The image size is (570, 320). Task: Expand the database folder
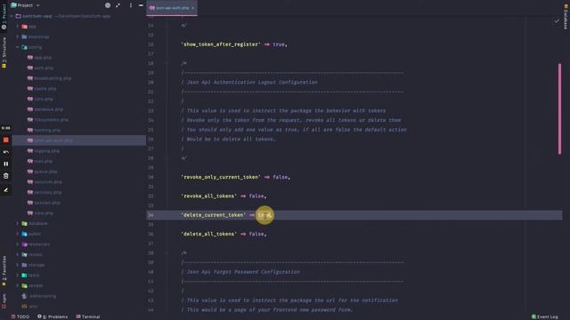18,223
